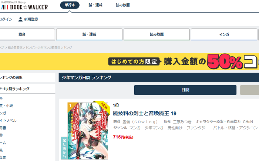Click sidebar heading ンキングの選択
Viewport: 259px width, 161px height.
[11, 77]
